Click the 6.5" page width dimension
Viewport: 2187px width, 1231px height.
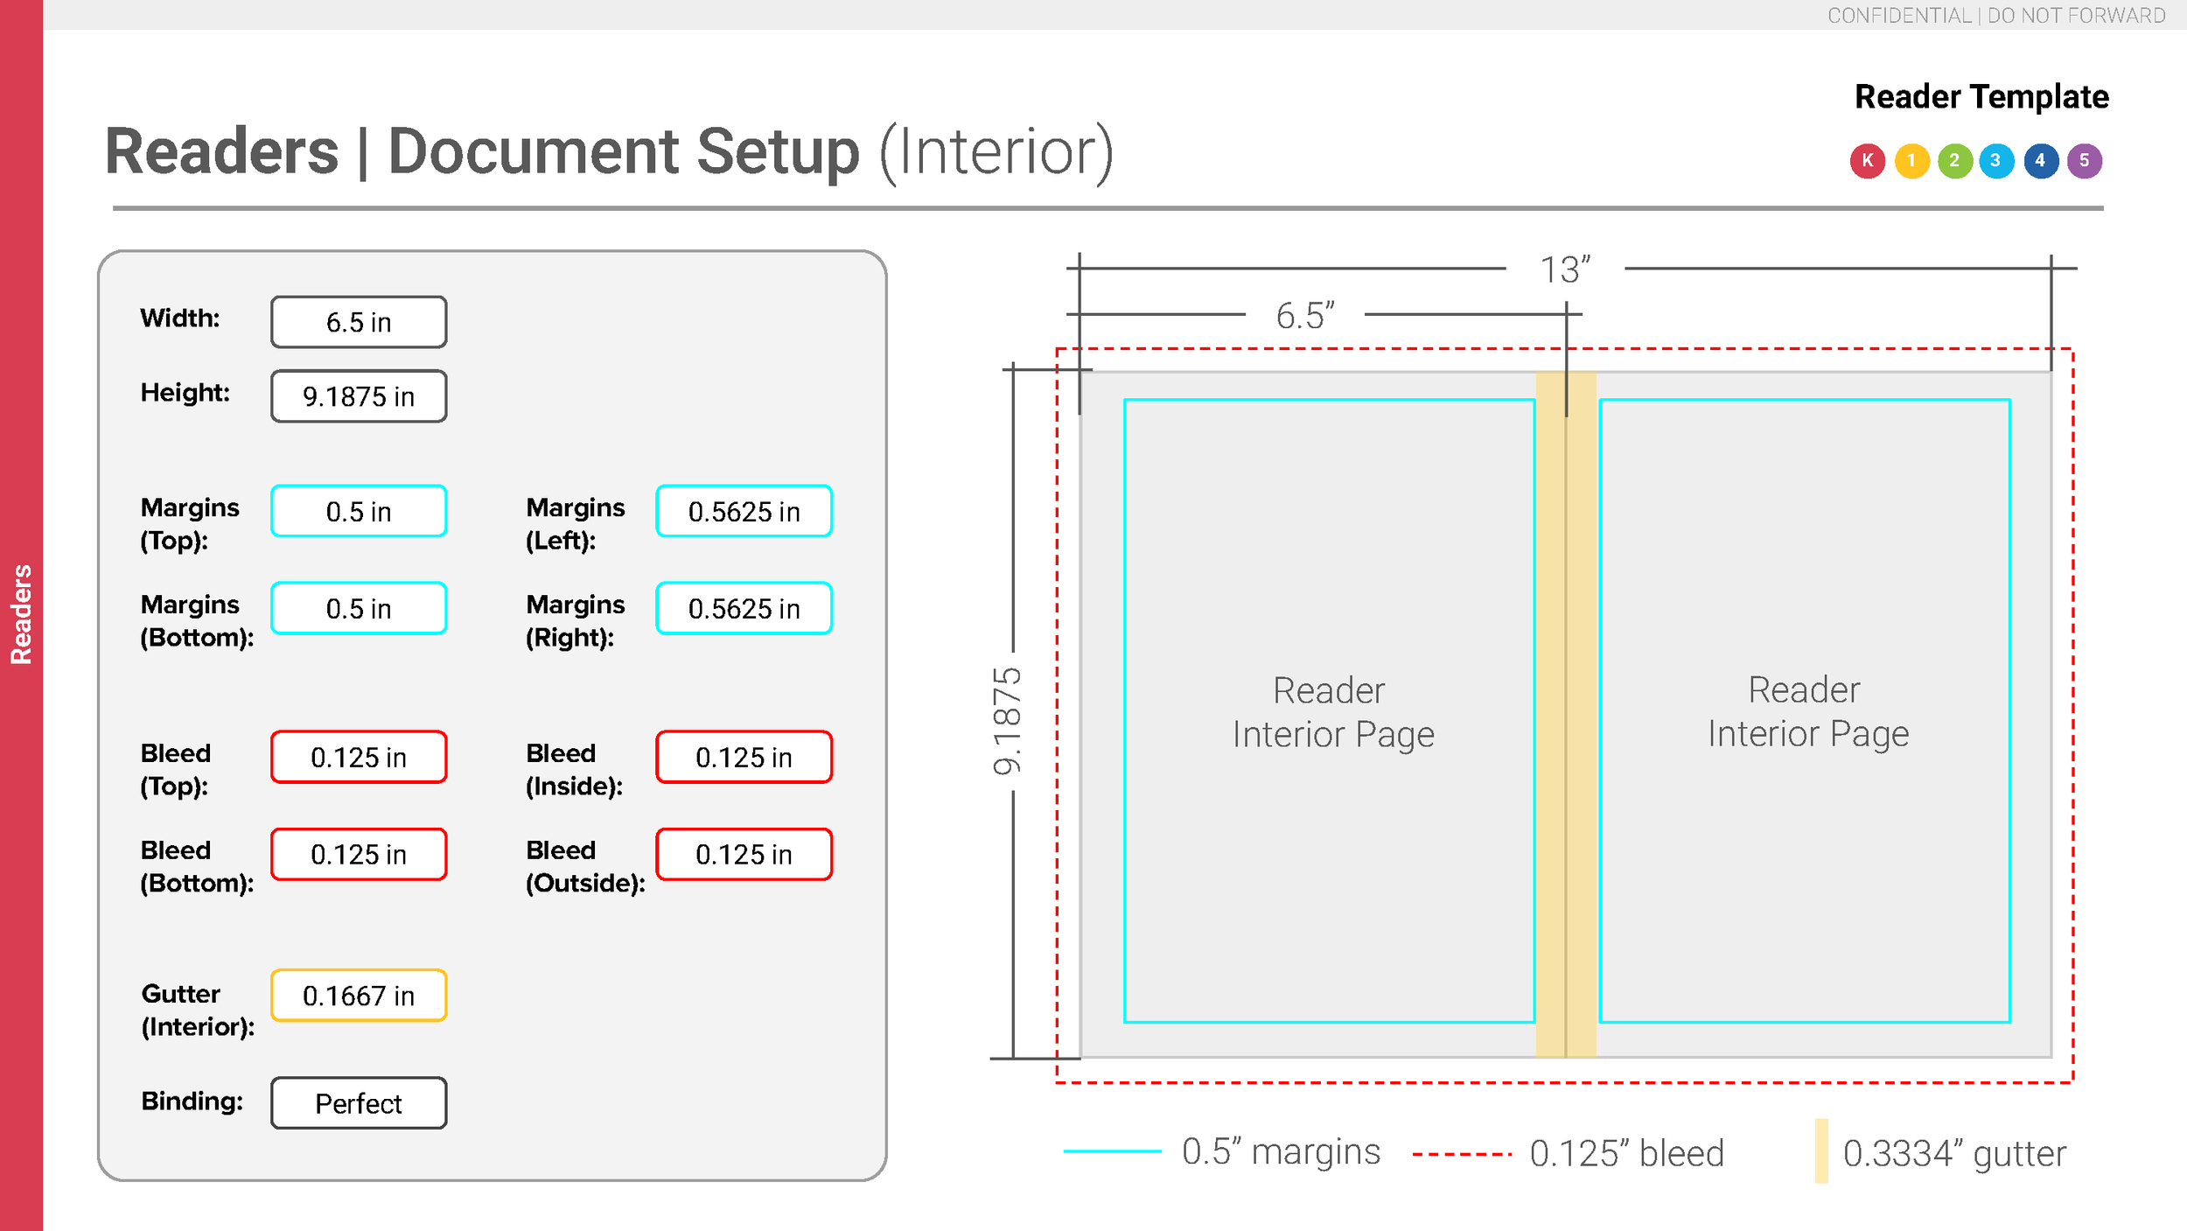pyautogui.click(x=1305, y=316)
